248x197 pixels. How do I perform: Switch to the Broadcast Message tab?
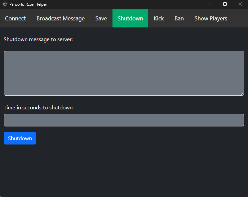(x=60, y=18)
